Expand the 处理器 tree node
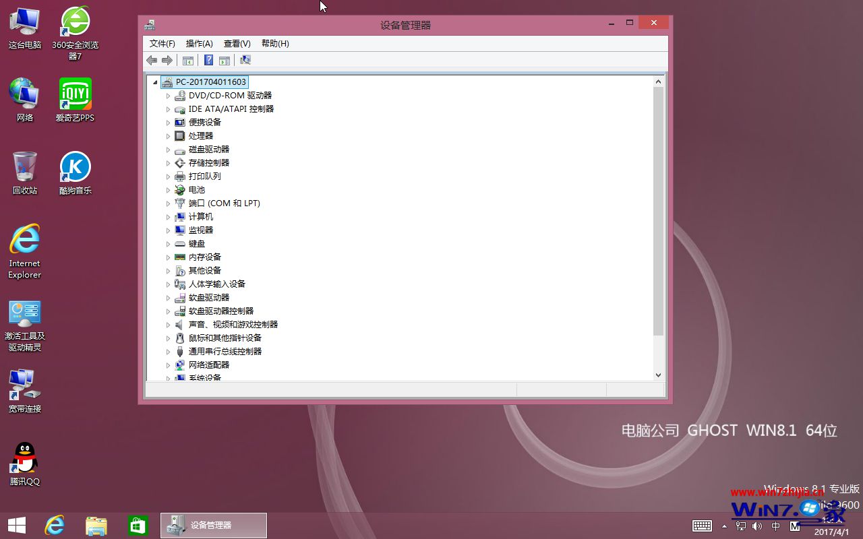The width and height of the screenshot is (863, 539). pos(169,135)
